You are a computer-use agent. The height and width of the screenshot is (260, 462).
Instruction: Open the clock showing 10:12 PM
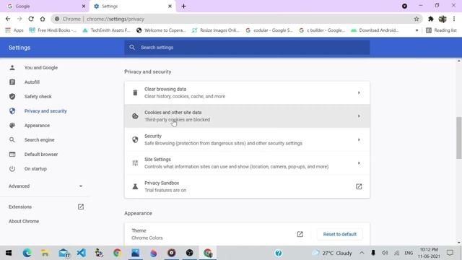tap(429, 253)
